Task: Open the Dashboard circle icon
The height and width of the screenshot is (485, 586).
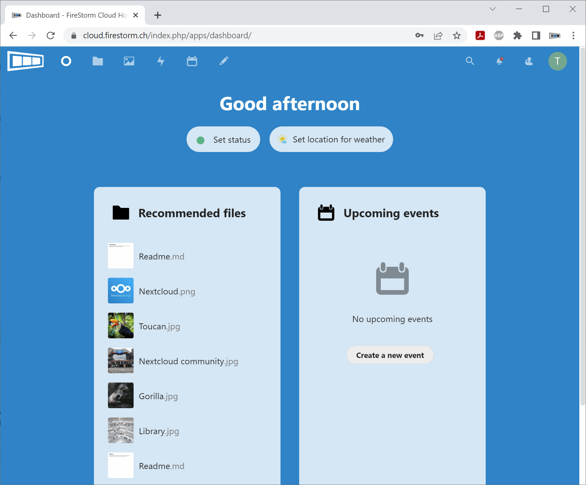Action: [66, 61]
